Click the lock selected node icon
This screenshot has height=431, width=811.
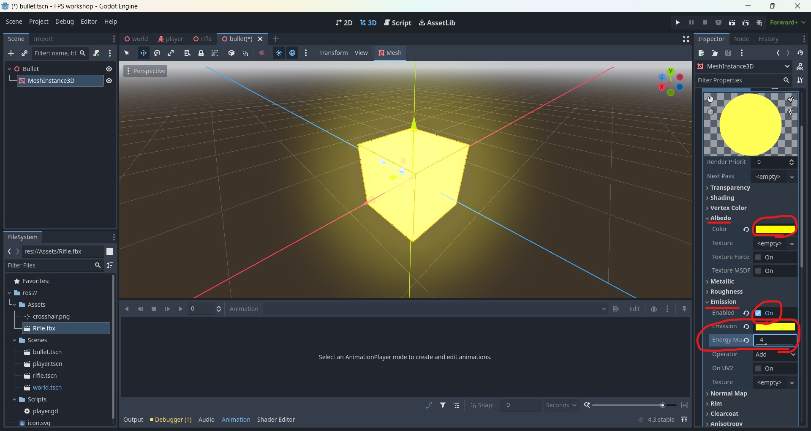pyautogui.click(x=201, y=53)
